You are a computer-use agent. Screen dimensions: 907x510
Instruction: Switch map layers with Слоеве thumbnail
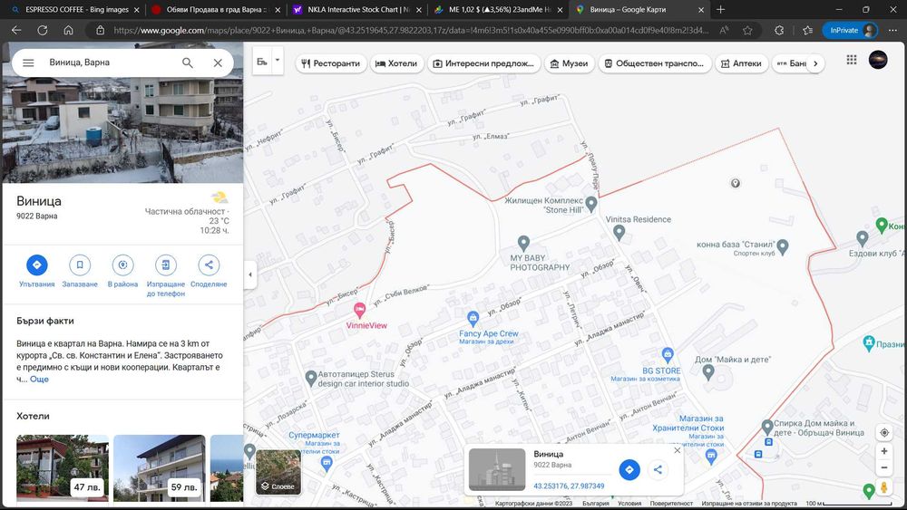tap(278, 472)
